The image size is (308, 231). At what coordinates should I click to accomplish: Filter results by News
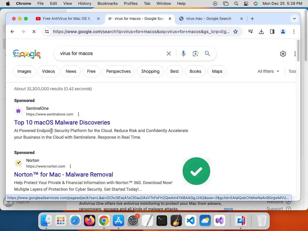pyautogui.click(x=71, y=71)
